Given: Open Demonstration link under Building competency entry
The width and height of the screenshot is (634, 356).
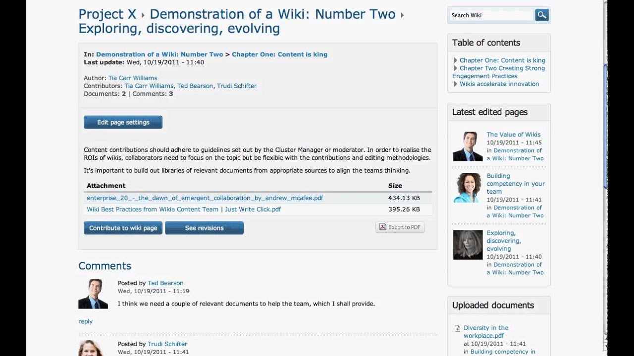Looking at the screenshot, I should pyautogui.click(x=515, y=212).
